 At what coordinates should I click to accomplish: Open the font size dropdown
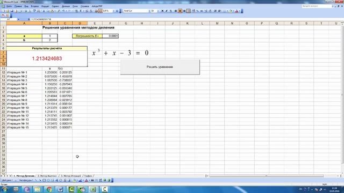[x=158, y=11]
